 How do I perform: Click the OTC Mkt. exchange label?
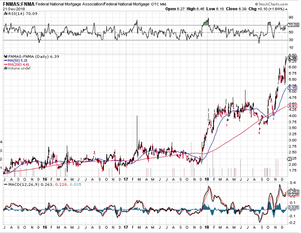click(x=159, y=4)
